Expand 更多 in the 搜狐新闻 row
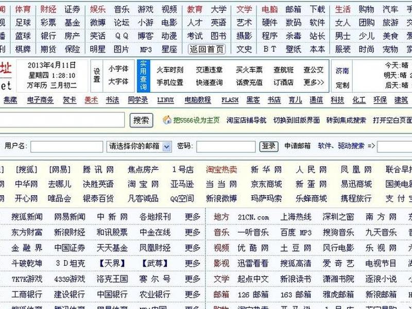Viewport: 412px width, 309px height. (x=192, y=217)
